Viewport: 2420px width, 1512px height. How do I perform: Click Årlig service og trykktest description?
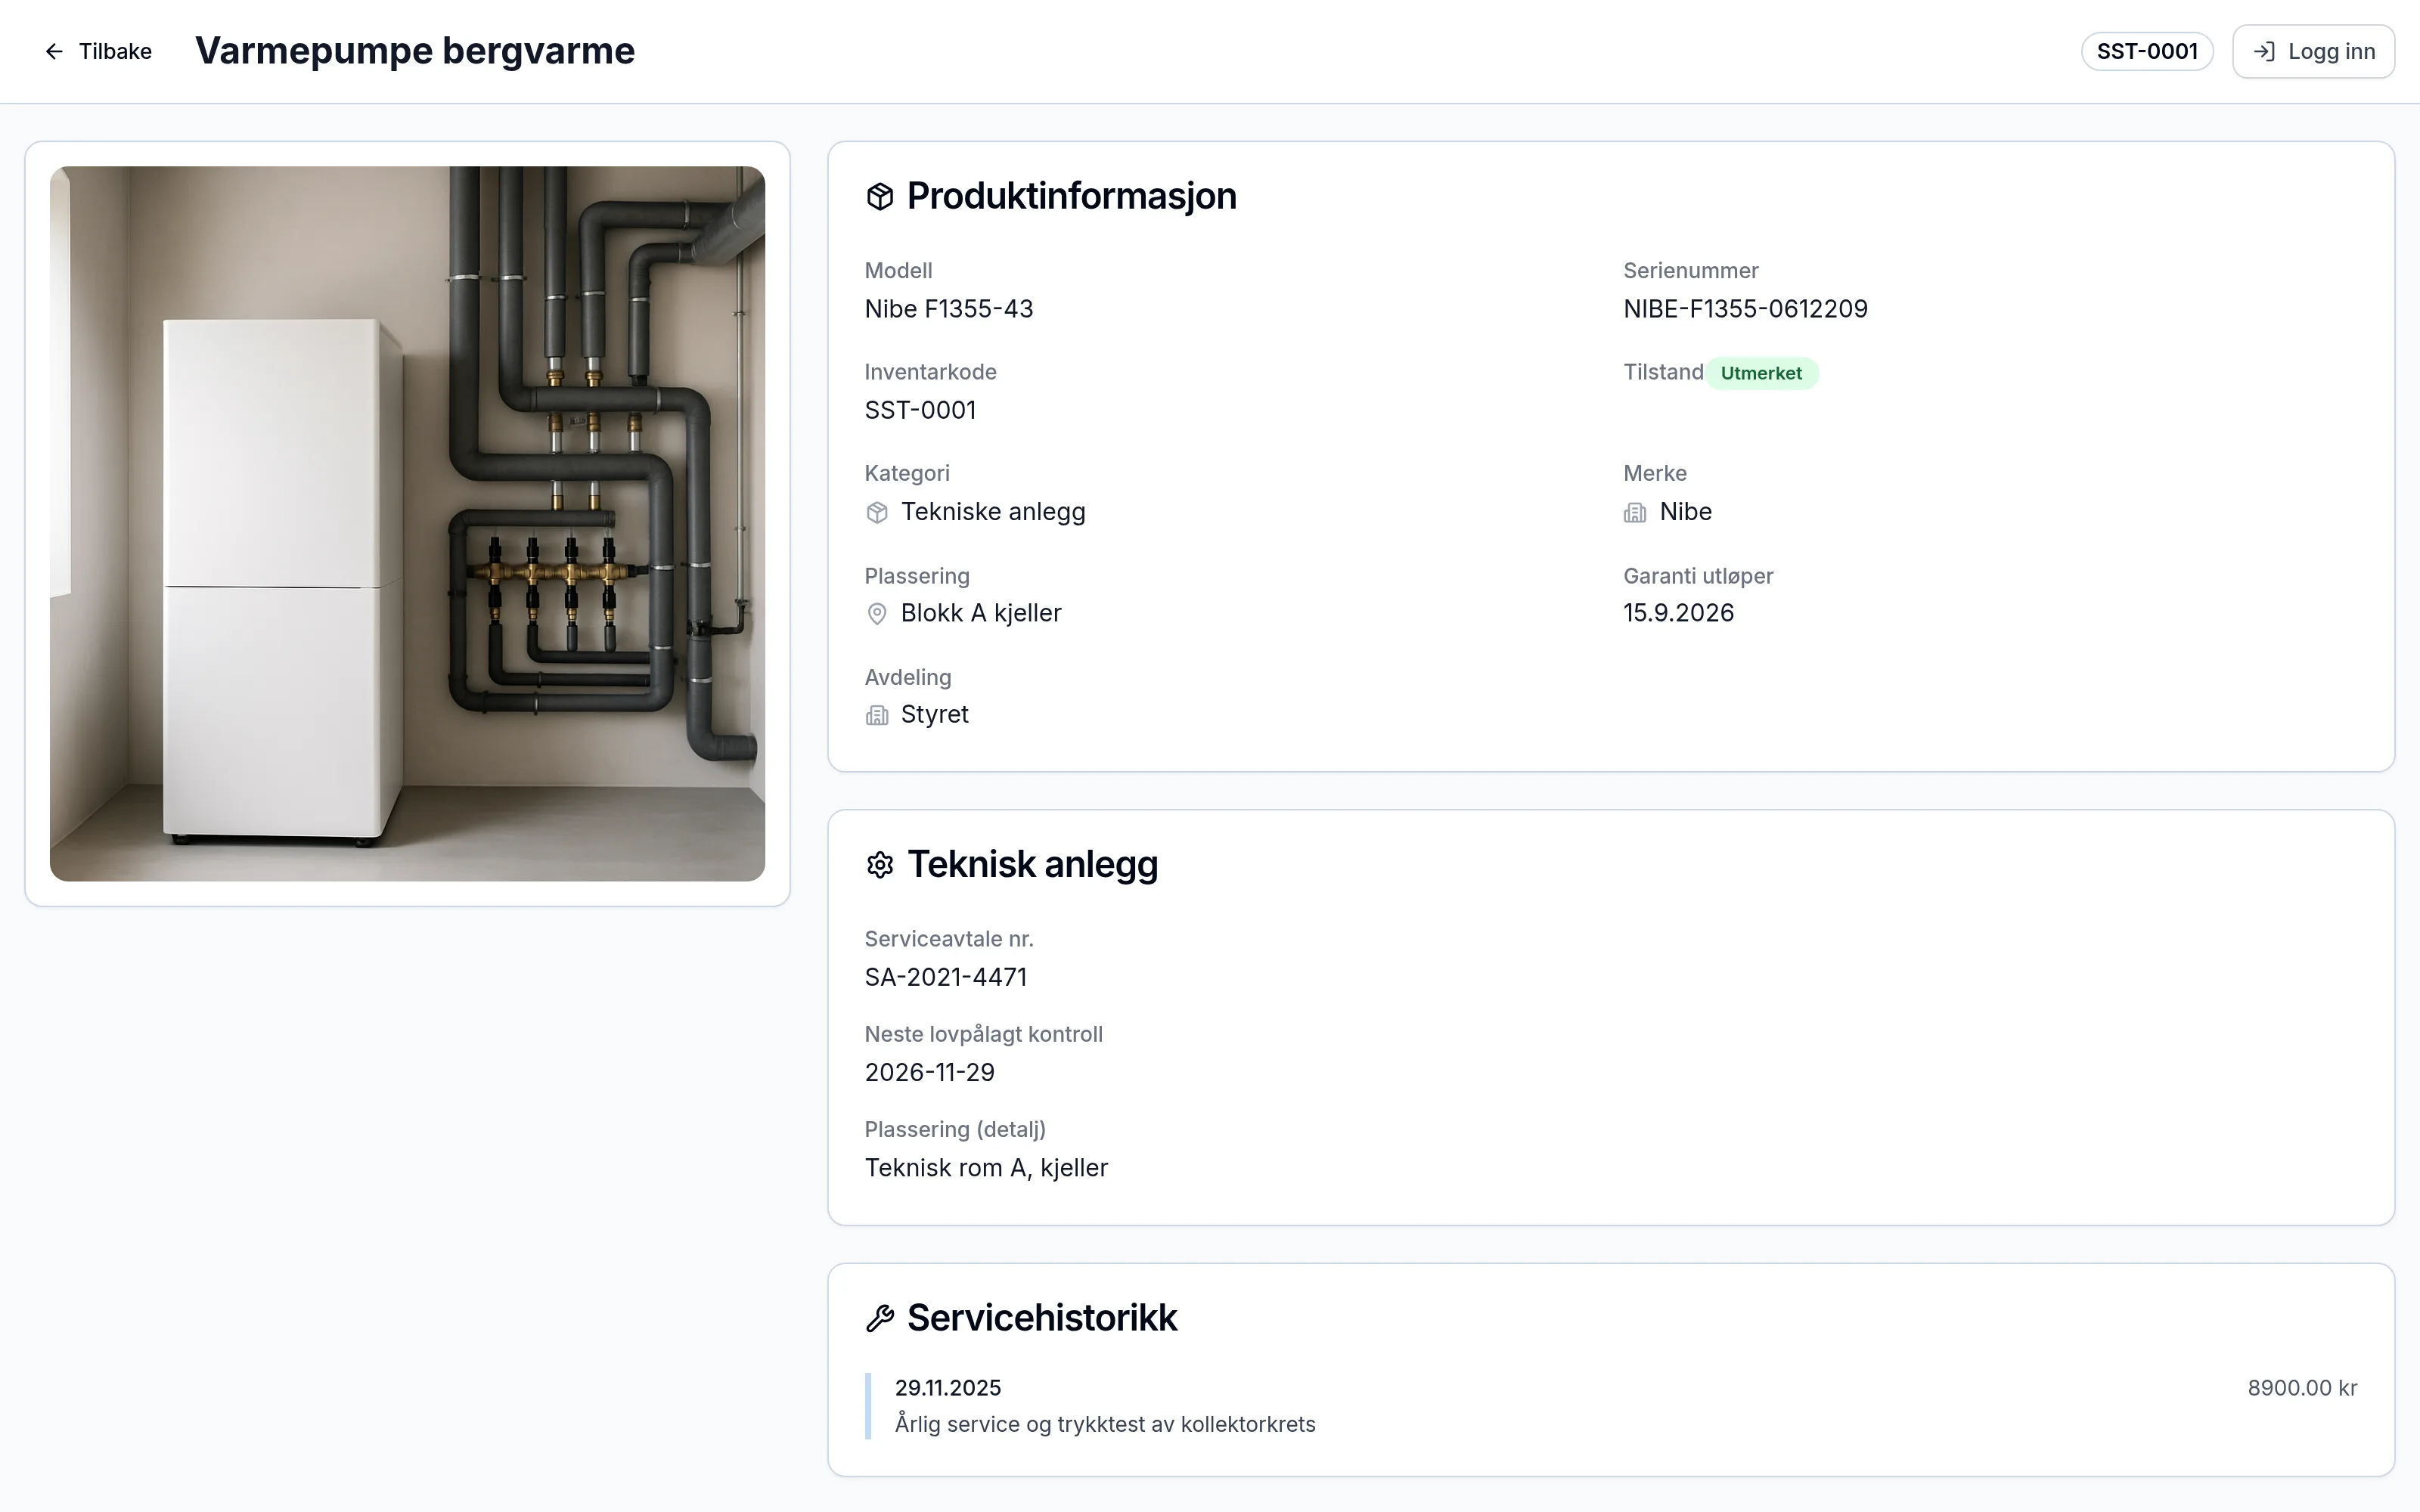point(1105,1424)
